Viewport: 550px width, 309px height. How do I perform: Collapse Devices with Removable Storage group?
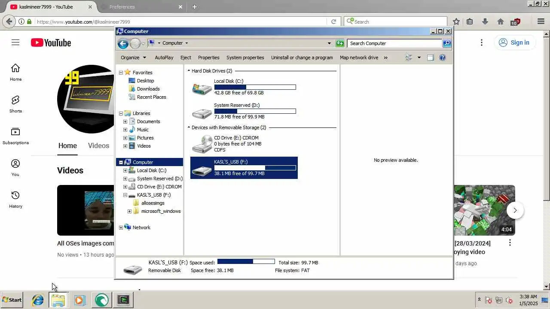coord(189,127)
